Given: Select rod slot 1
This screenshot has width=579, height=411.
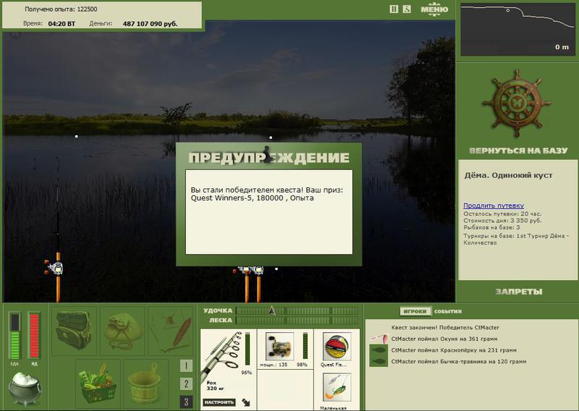Looking at the screenshot, I should (186, 366).
